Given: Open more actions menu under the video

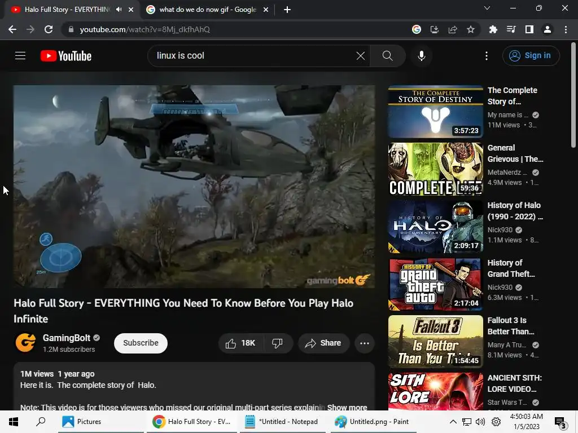Looking at the screenshot, I should point(364,343).
